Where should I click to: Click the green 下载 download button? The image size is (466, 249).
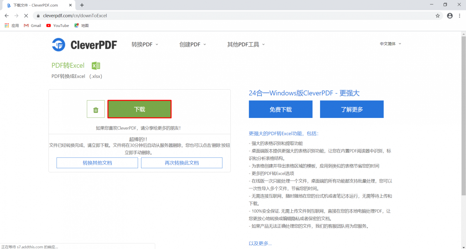[139, 109]
